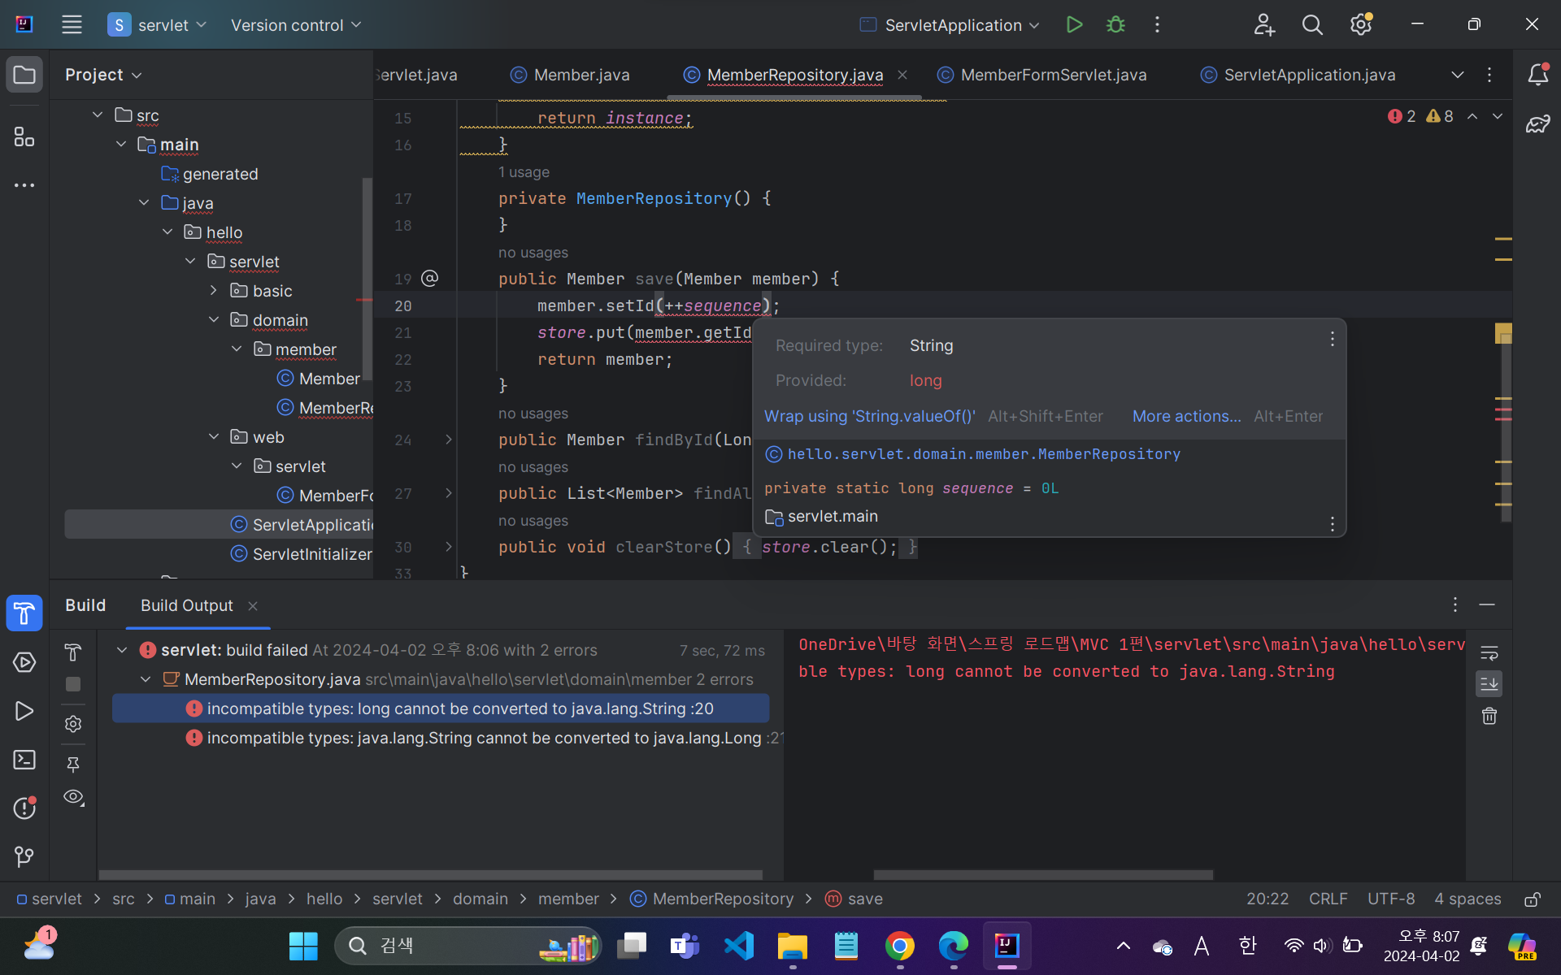Image resolution: width=1561 pixels, height=975 pixels.
Task: Switch to the ServletApplication.java editor tab
Action: [x=1298, y=75]
